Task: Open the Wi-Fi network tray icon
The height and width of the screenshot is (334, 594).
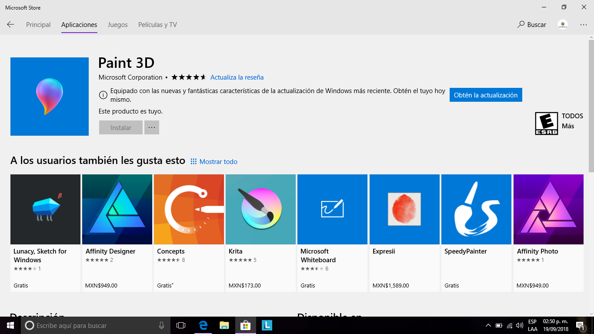Action: (509, 325)
